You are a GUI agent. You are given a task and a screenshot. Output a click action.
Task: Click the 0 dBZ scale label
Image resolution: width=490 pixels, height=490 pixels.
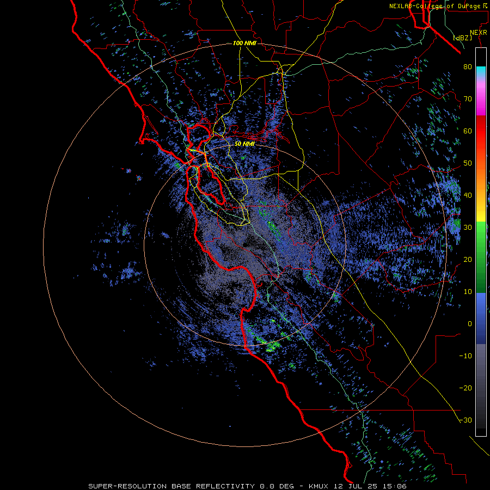point(470,324)
